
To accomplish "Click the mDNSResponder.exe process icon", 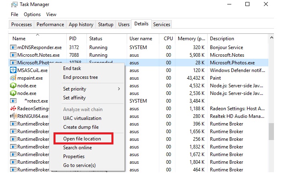I will 13,47.
